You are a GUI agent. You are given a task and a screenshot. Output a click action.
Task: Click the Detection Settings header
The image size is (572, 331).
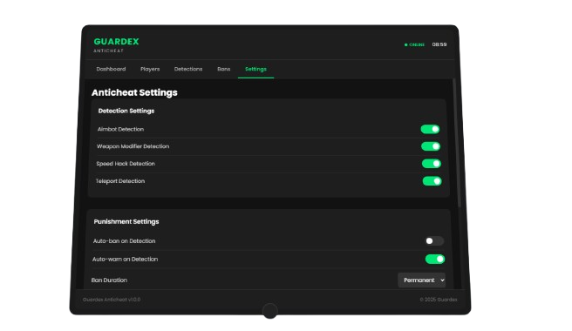click(126, 111)
